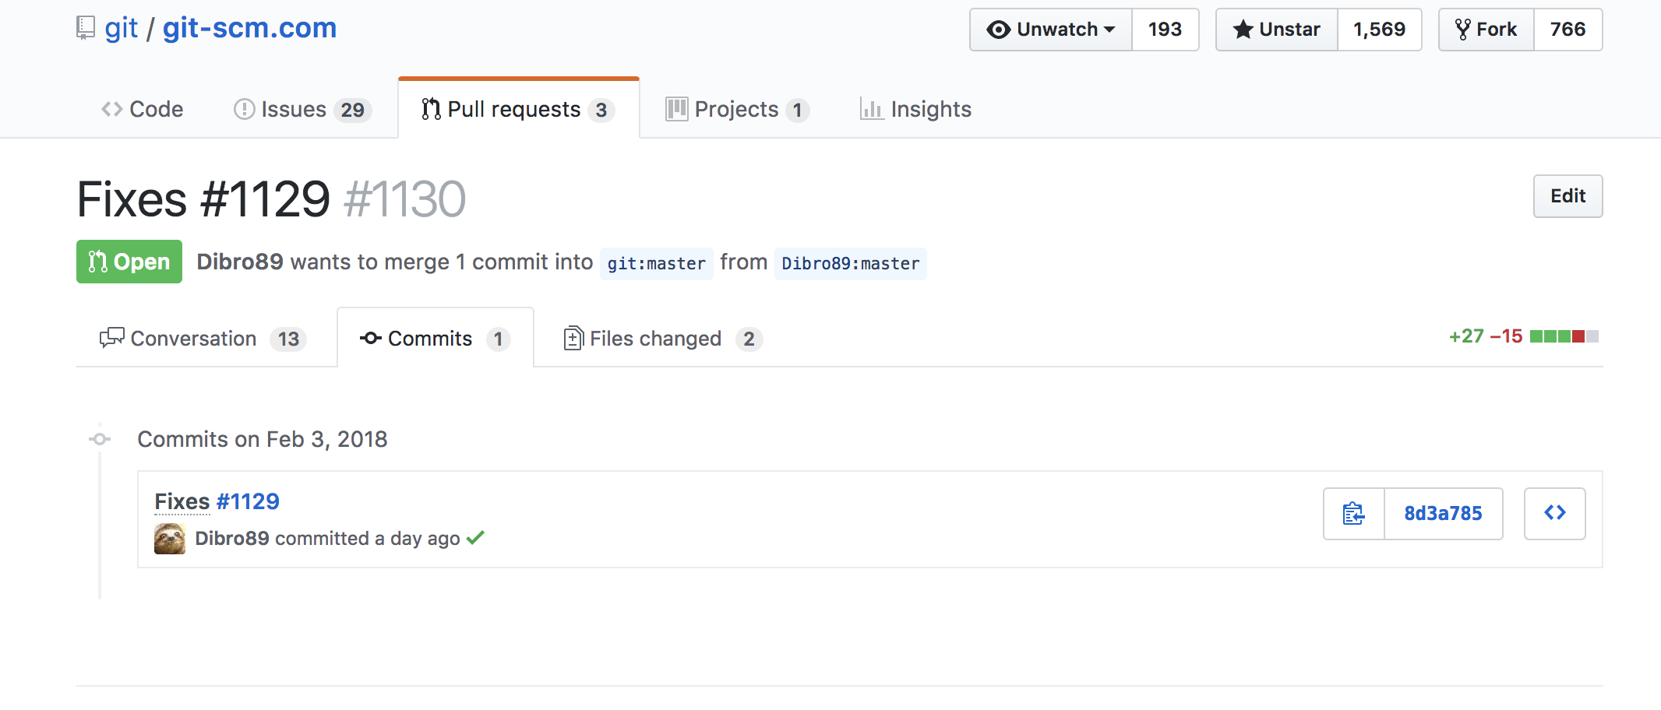Show the green commit status checkmark
Screen dimensions: 1661x710
[x=475, y=537]
